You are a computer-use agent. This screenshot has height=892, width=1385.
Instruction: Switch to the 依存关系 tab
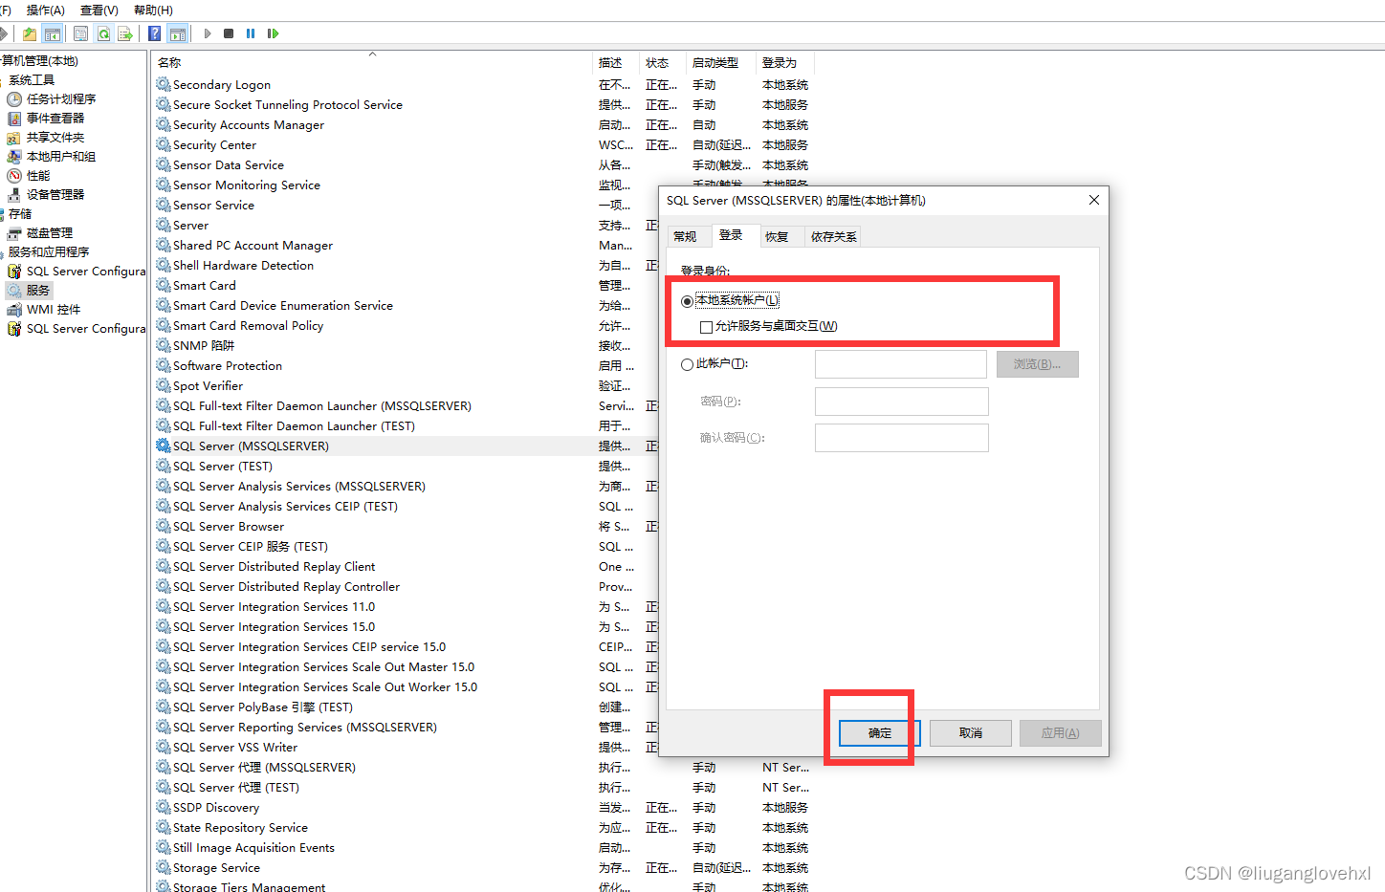[x=834, y=236]
